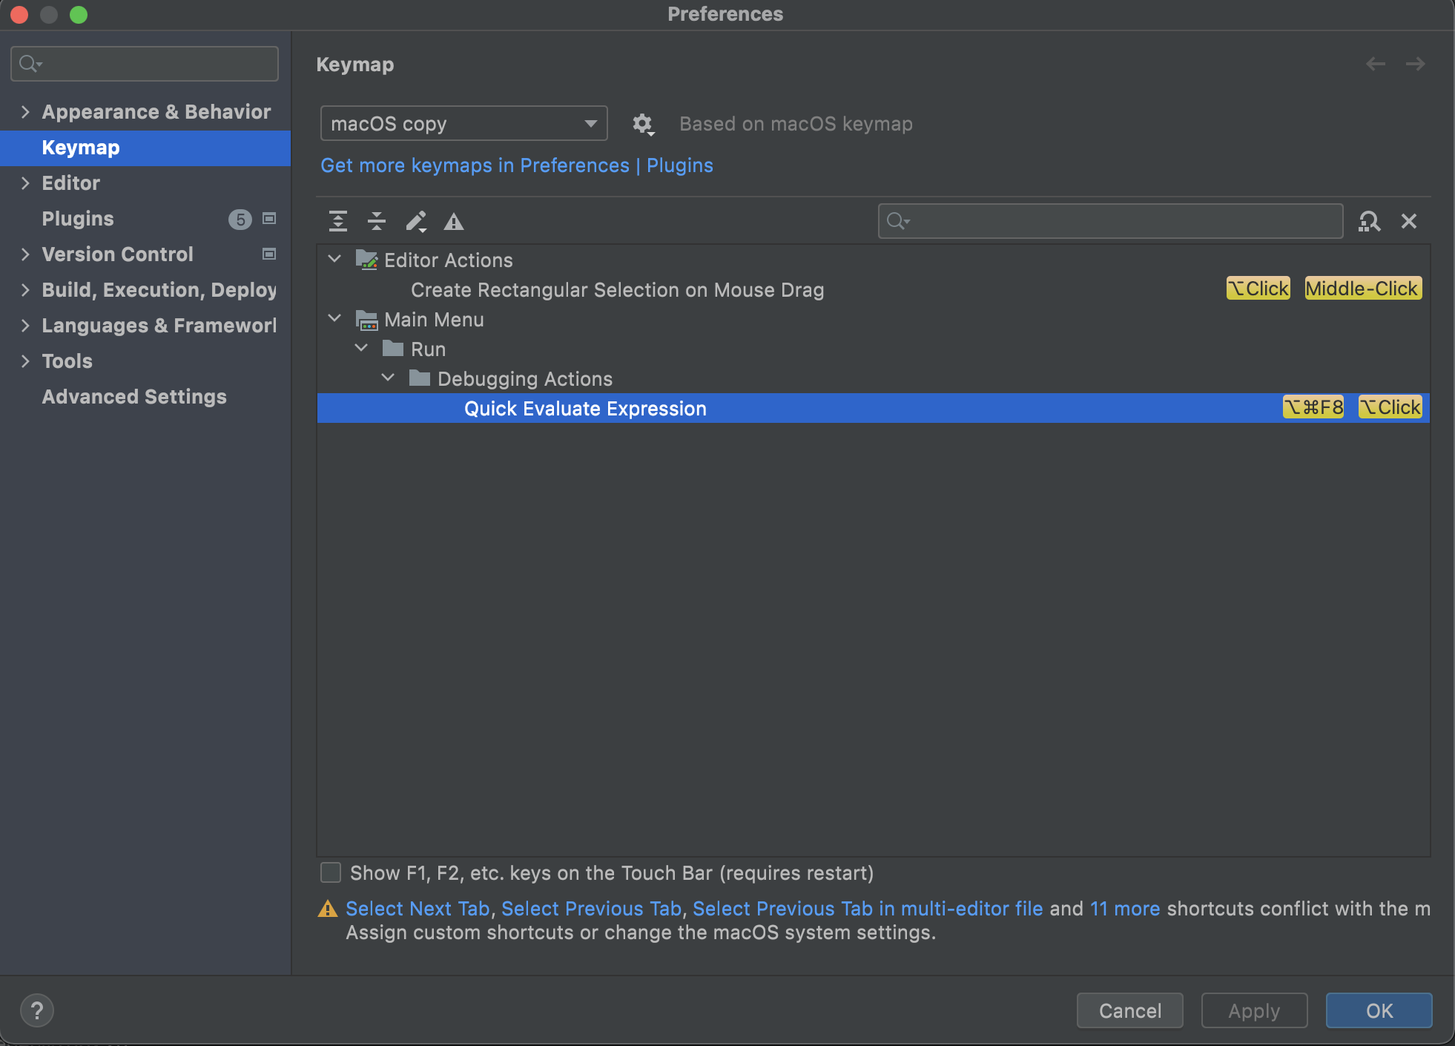Expand the Tools settings section
This screenshot has width=1455, height=1046.
tap(25, 361)
